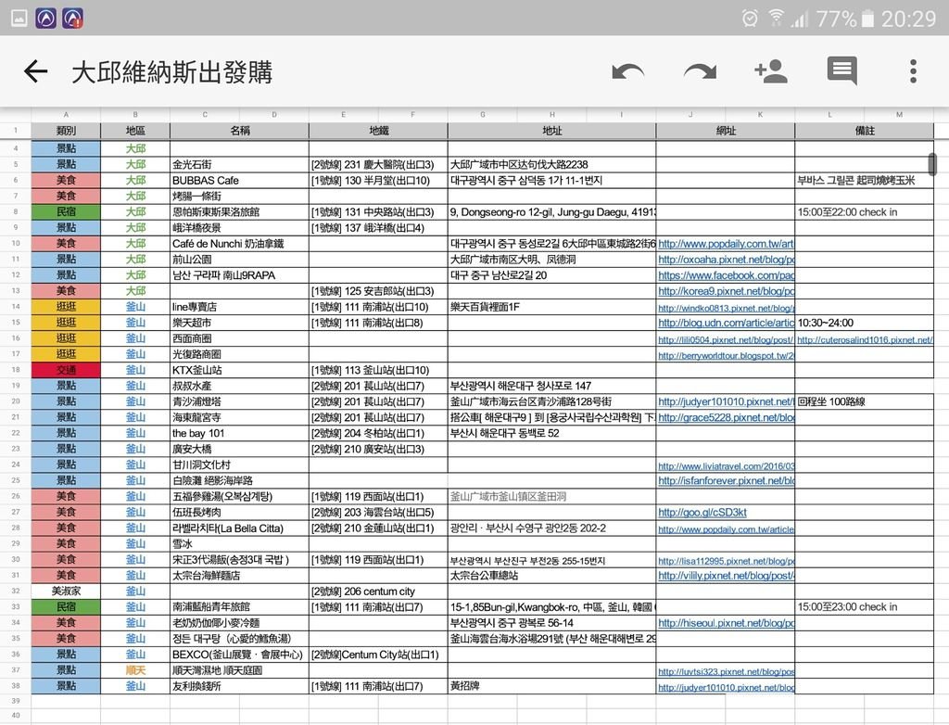Select the line專賣店 cell
This screenshot has width=949, height=725.
[240, 307]
